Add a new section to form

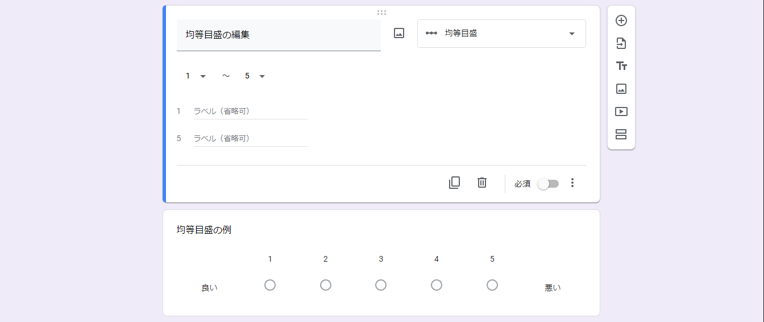coord(621,134)
